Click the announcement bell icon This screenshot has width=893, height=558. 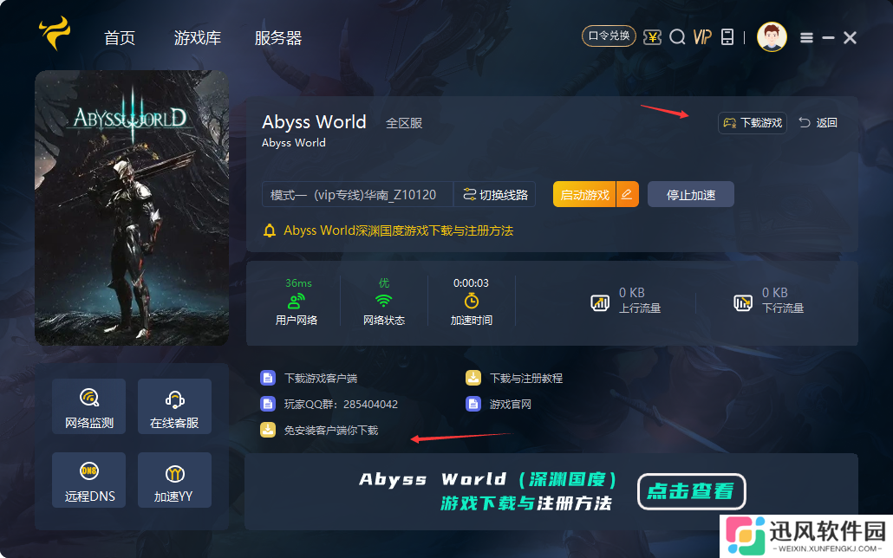271,231
